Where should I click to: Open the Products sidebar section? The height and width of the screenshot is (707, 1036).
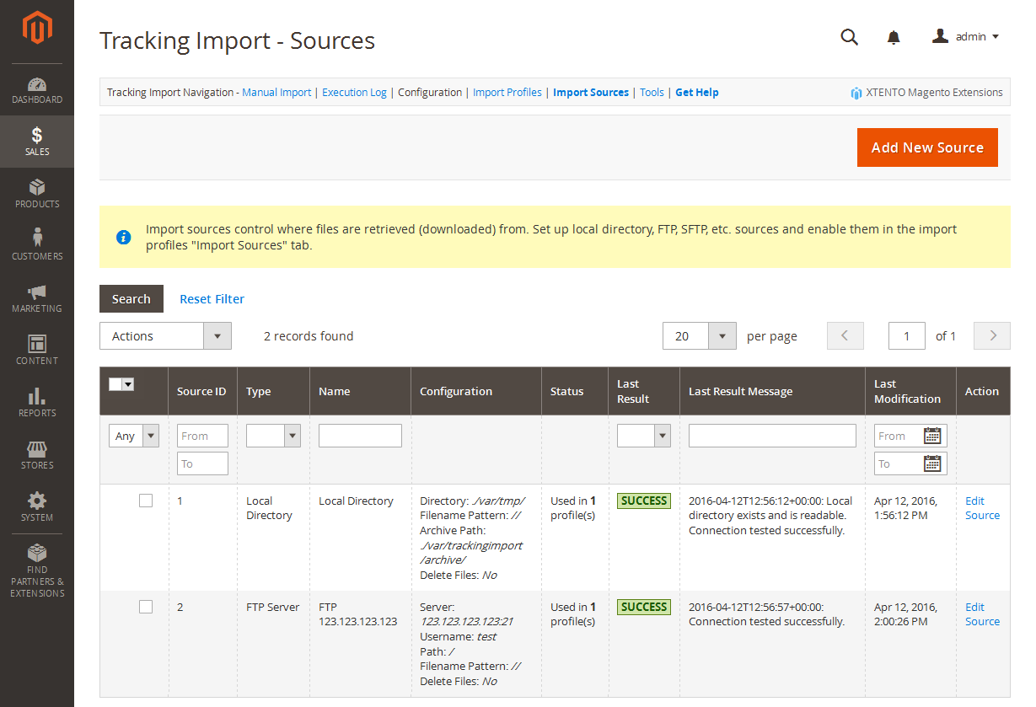click(x=37, y=194)
